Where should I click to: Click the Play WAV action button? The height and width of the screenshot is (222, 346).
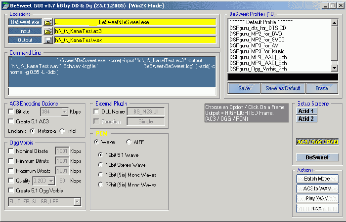point(317,198)
